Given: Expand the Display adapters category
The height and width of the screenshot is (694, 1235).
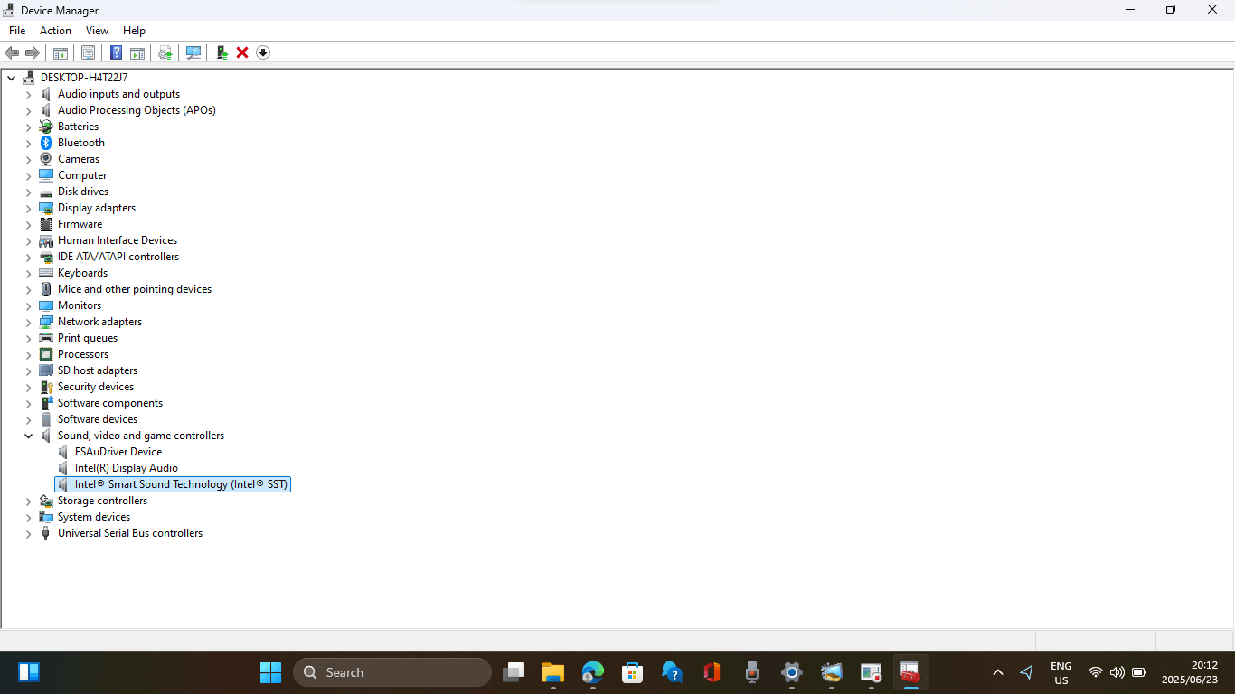Looking at the screenshot, I should click(28, 207).
